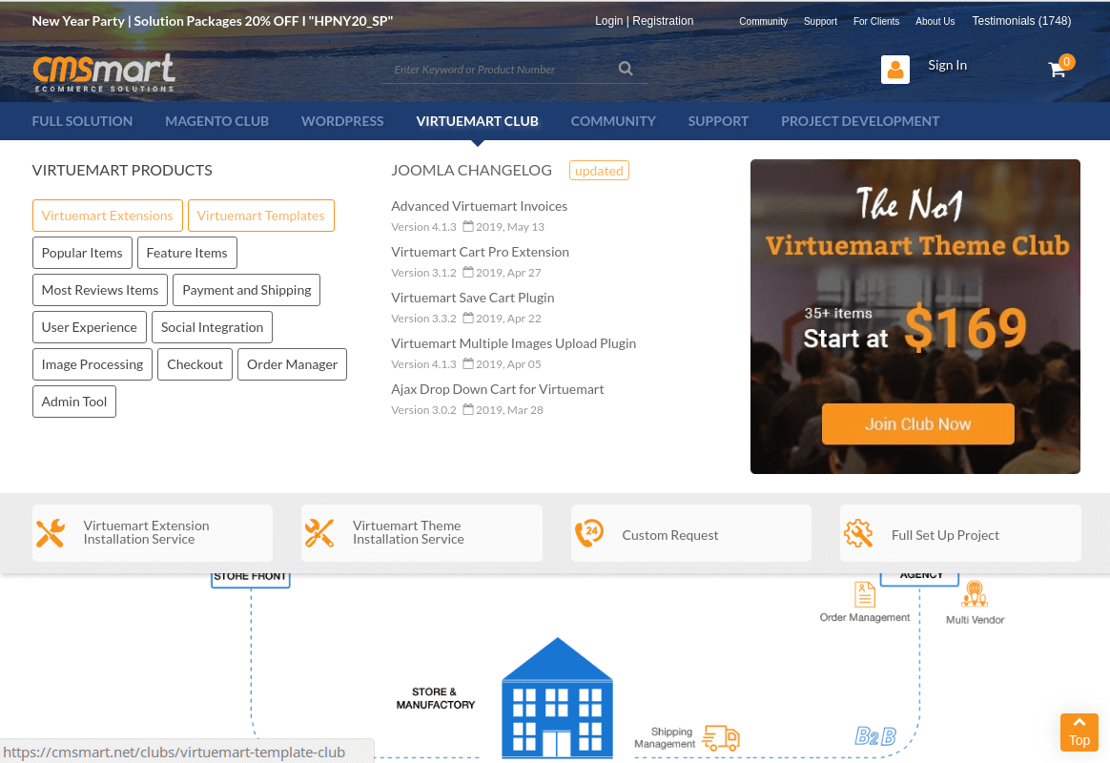Select Image Processing tag
Image resolution: width=1110 pixels, height=763 pixels.
[x=92, y=364]
